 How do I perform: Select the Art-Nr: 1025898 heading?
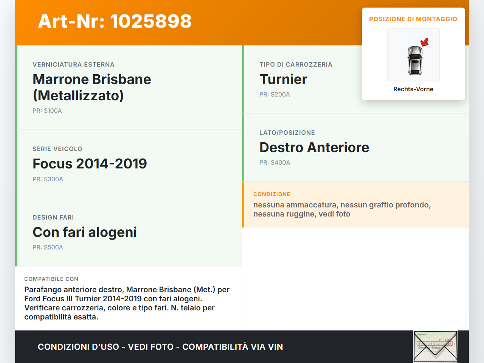[x=115, y=21]
